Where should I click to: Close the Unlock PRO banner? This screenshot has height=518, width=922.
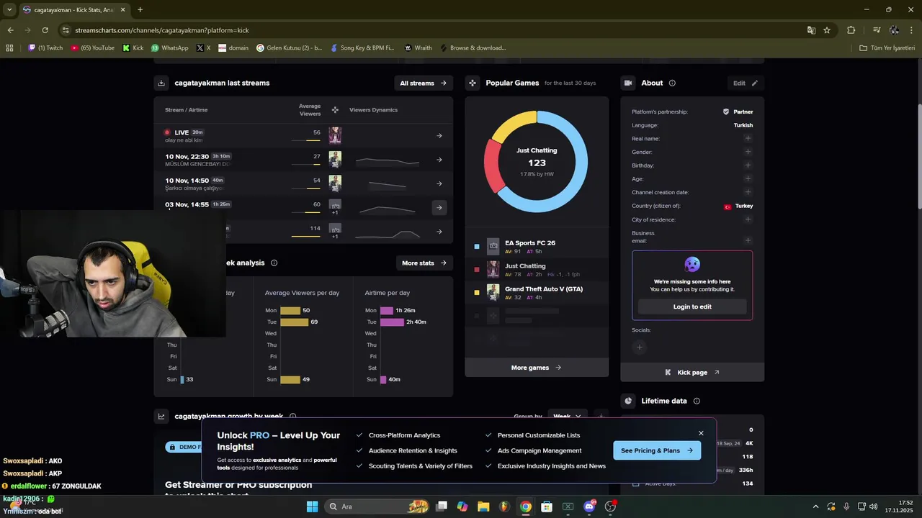pyautogui.click(x=701, y=433)
